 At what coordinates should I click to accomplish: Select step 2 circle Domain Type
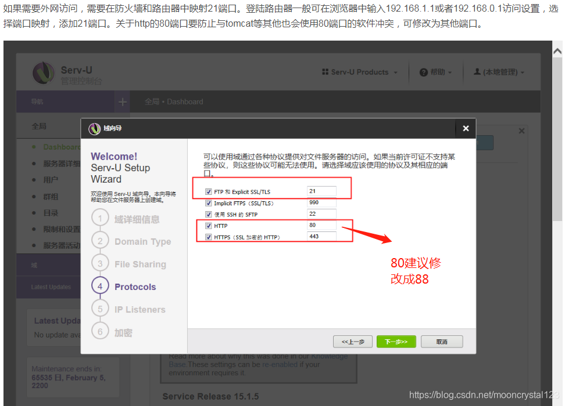tap(100, 241)
